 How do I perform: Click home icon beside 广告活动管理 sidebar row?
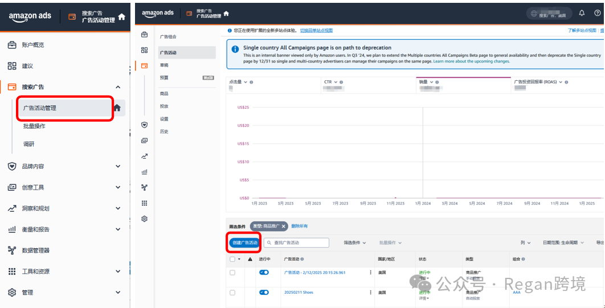pyautogui.click(x=118, y=108)
